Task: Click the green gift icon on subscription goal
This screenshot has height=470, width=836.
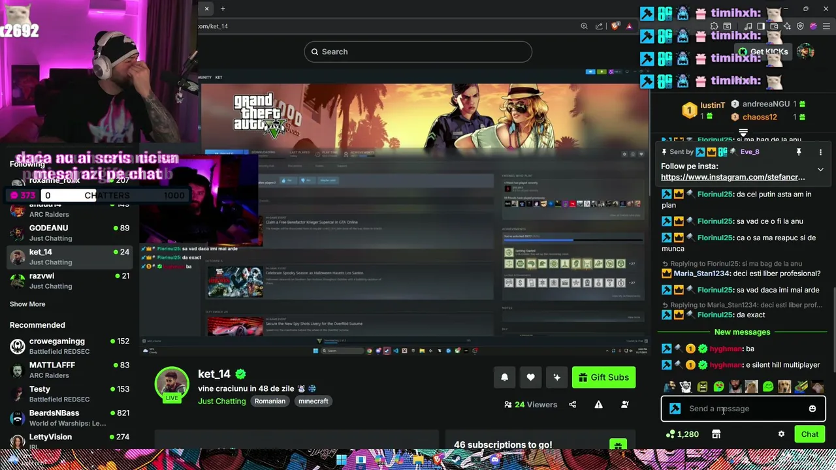Action: point(618,445)
